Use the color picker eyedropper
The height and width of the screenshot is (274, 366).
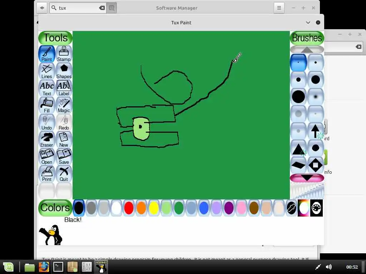coord(291,208)
